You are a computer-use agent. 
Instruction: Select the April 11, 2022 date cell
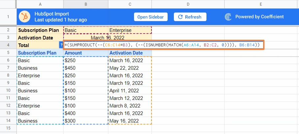click(x=130, y=91)
